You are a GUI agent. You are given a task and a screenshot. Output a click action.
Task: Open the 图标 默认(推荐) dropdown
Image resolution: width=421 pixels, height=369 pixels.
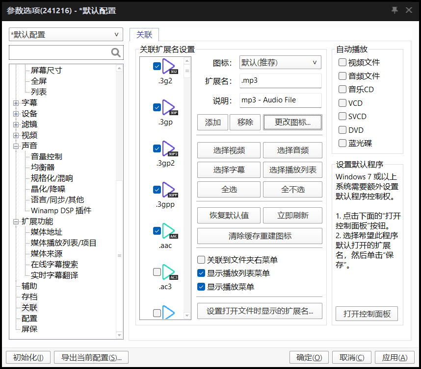(280, 62)
